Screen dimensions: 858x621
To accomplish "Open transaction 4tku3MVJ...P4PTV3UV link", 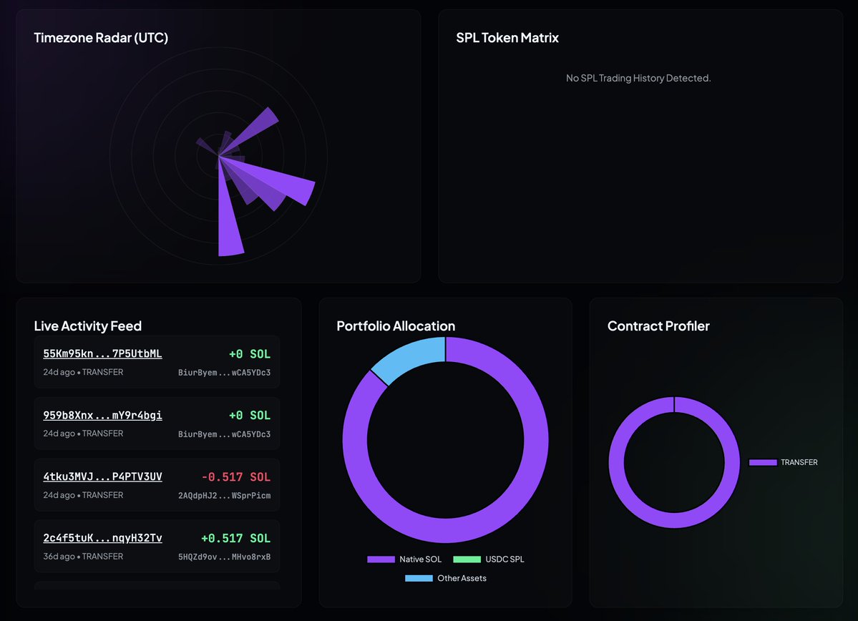I will [x=102, y=476].
